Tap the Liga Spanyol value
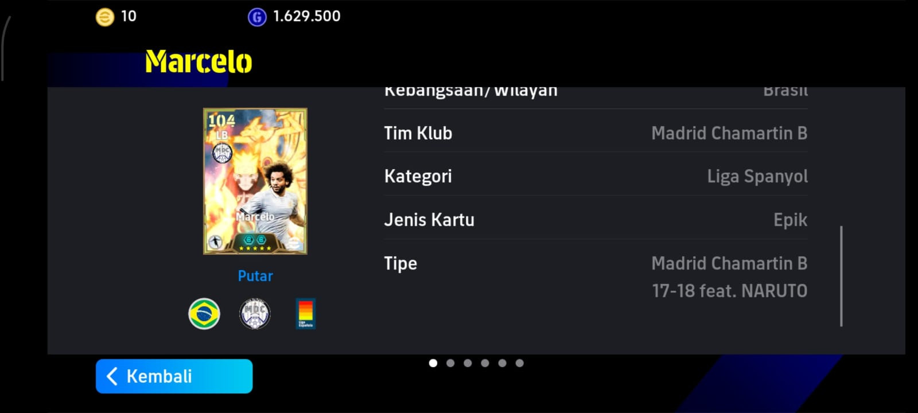 pos(757,176)
